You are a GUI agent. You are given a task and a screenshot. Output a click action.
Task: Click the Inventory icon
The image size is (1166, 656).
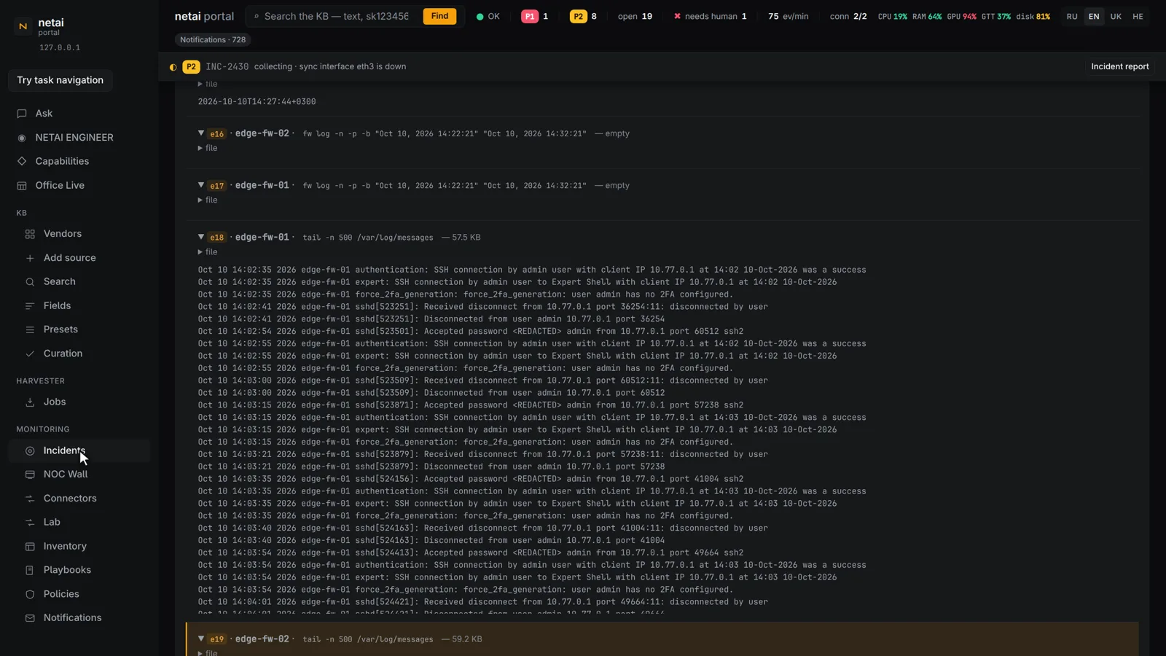(x=30, y=547)
